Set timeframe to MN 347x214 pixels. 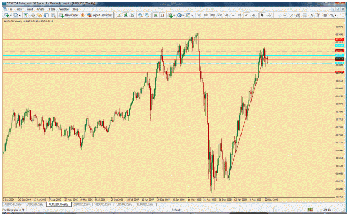click(253, 16)
